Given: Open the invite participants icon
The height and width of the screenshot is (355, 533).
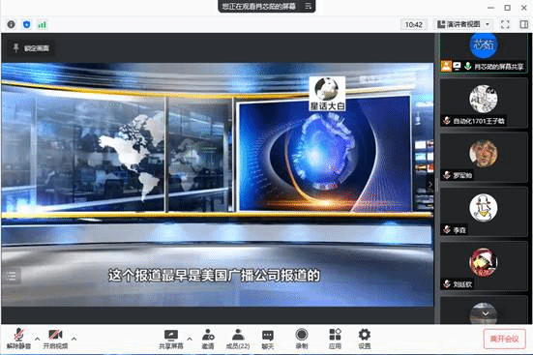Looking at the screenshot, I should click(x=208, y=339).
